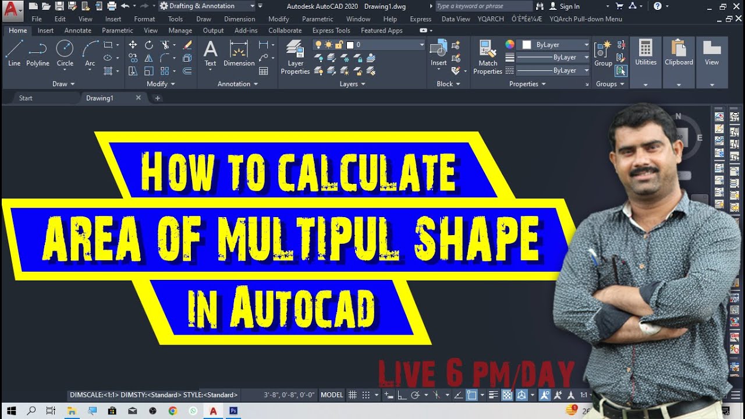Click the Move tool icon

(133, 45)
